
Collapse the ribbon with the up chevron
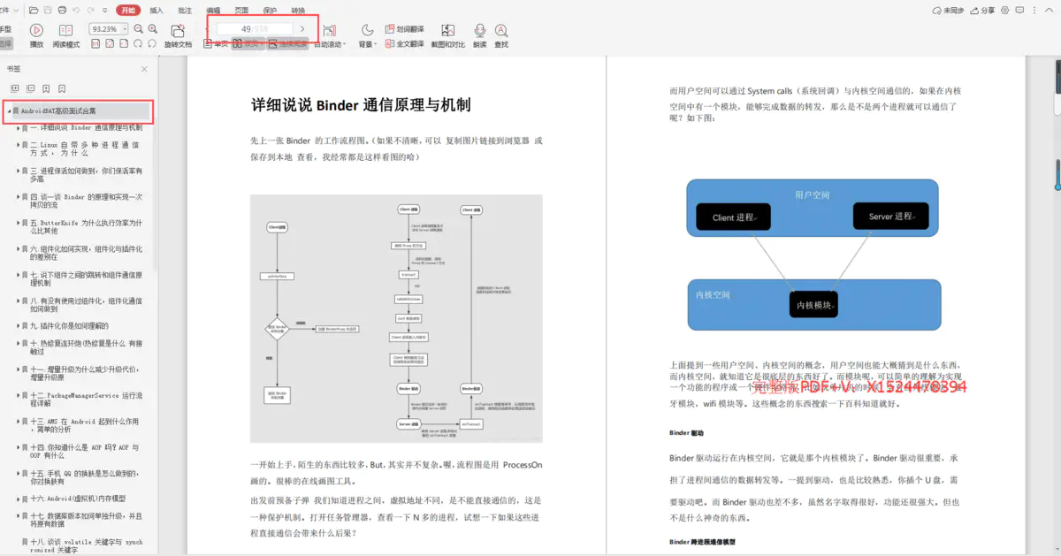tap(1048, 11)
